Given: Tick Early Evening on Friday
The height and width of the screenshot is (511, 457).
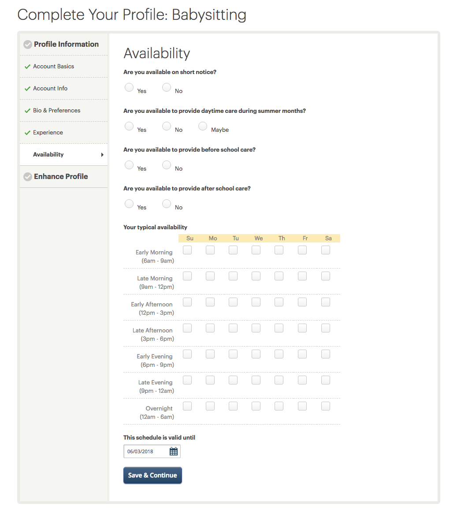Looking at the screenshot, I should click(x=302, y=354).
